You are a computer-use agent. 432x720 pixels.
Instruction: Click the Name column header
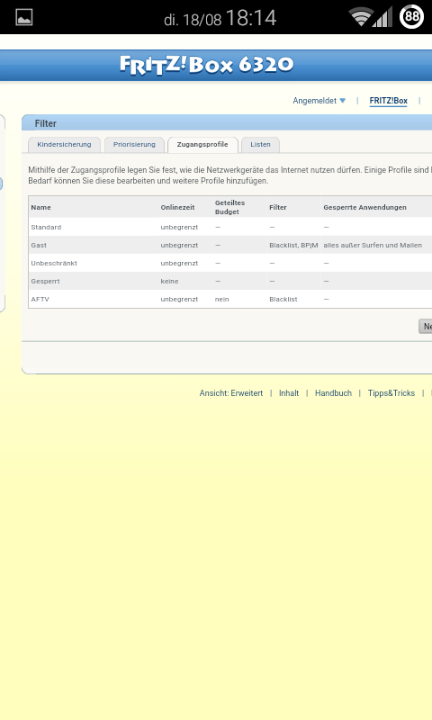[40, 207]
